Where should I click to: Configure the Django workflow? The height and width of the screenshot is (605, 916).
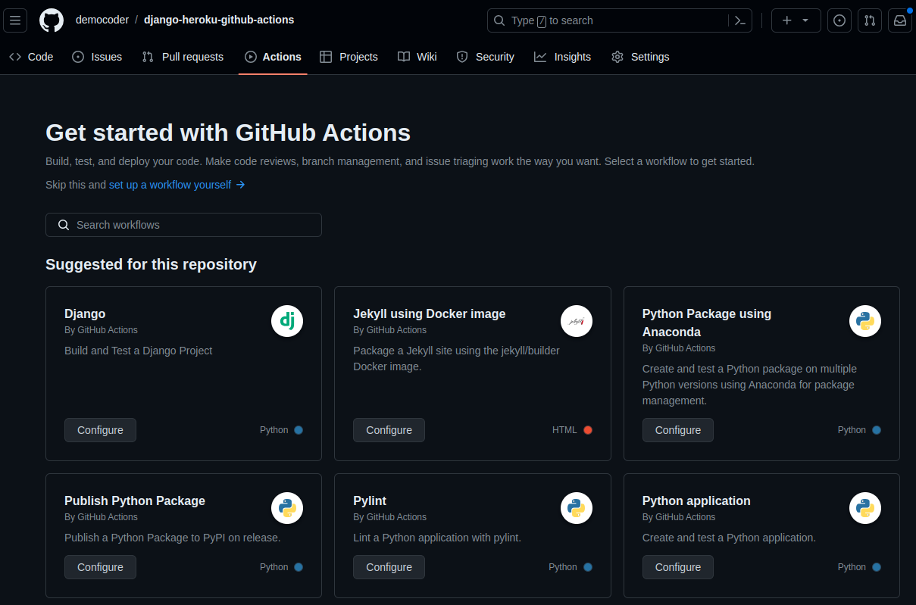[100, 430]
